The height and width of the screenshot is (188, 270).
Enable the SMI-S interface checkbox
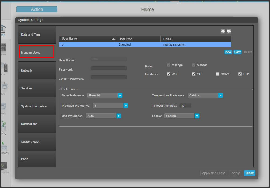tap(218, 74)
